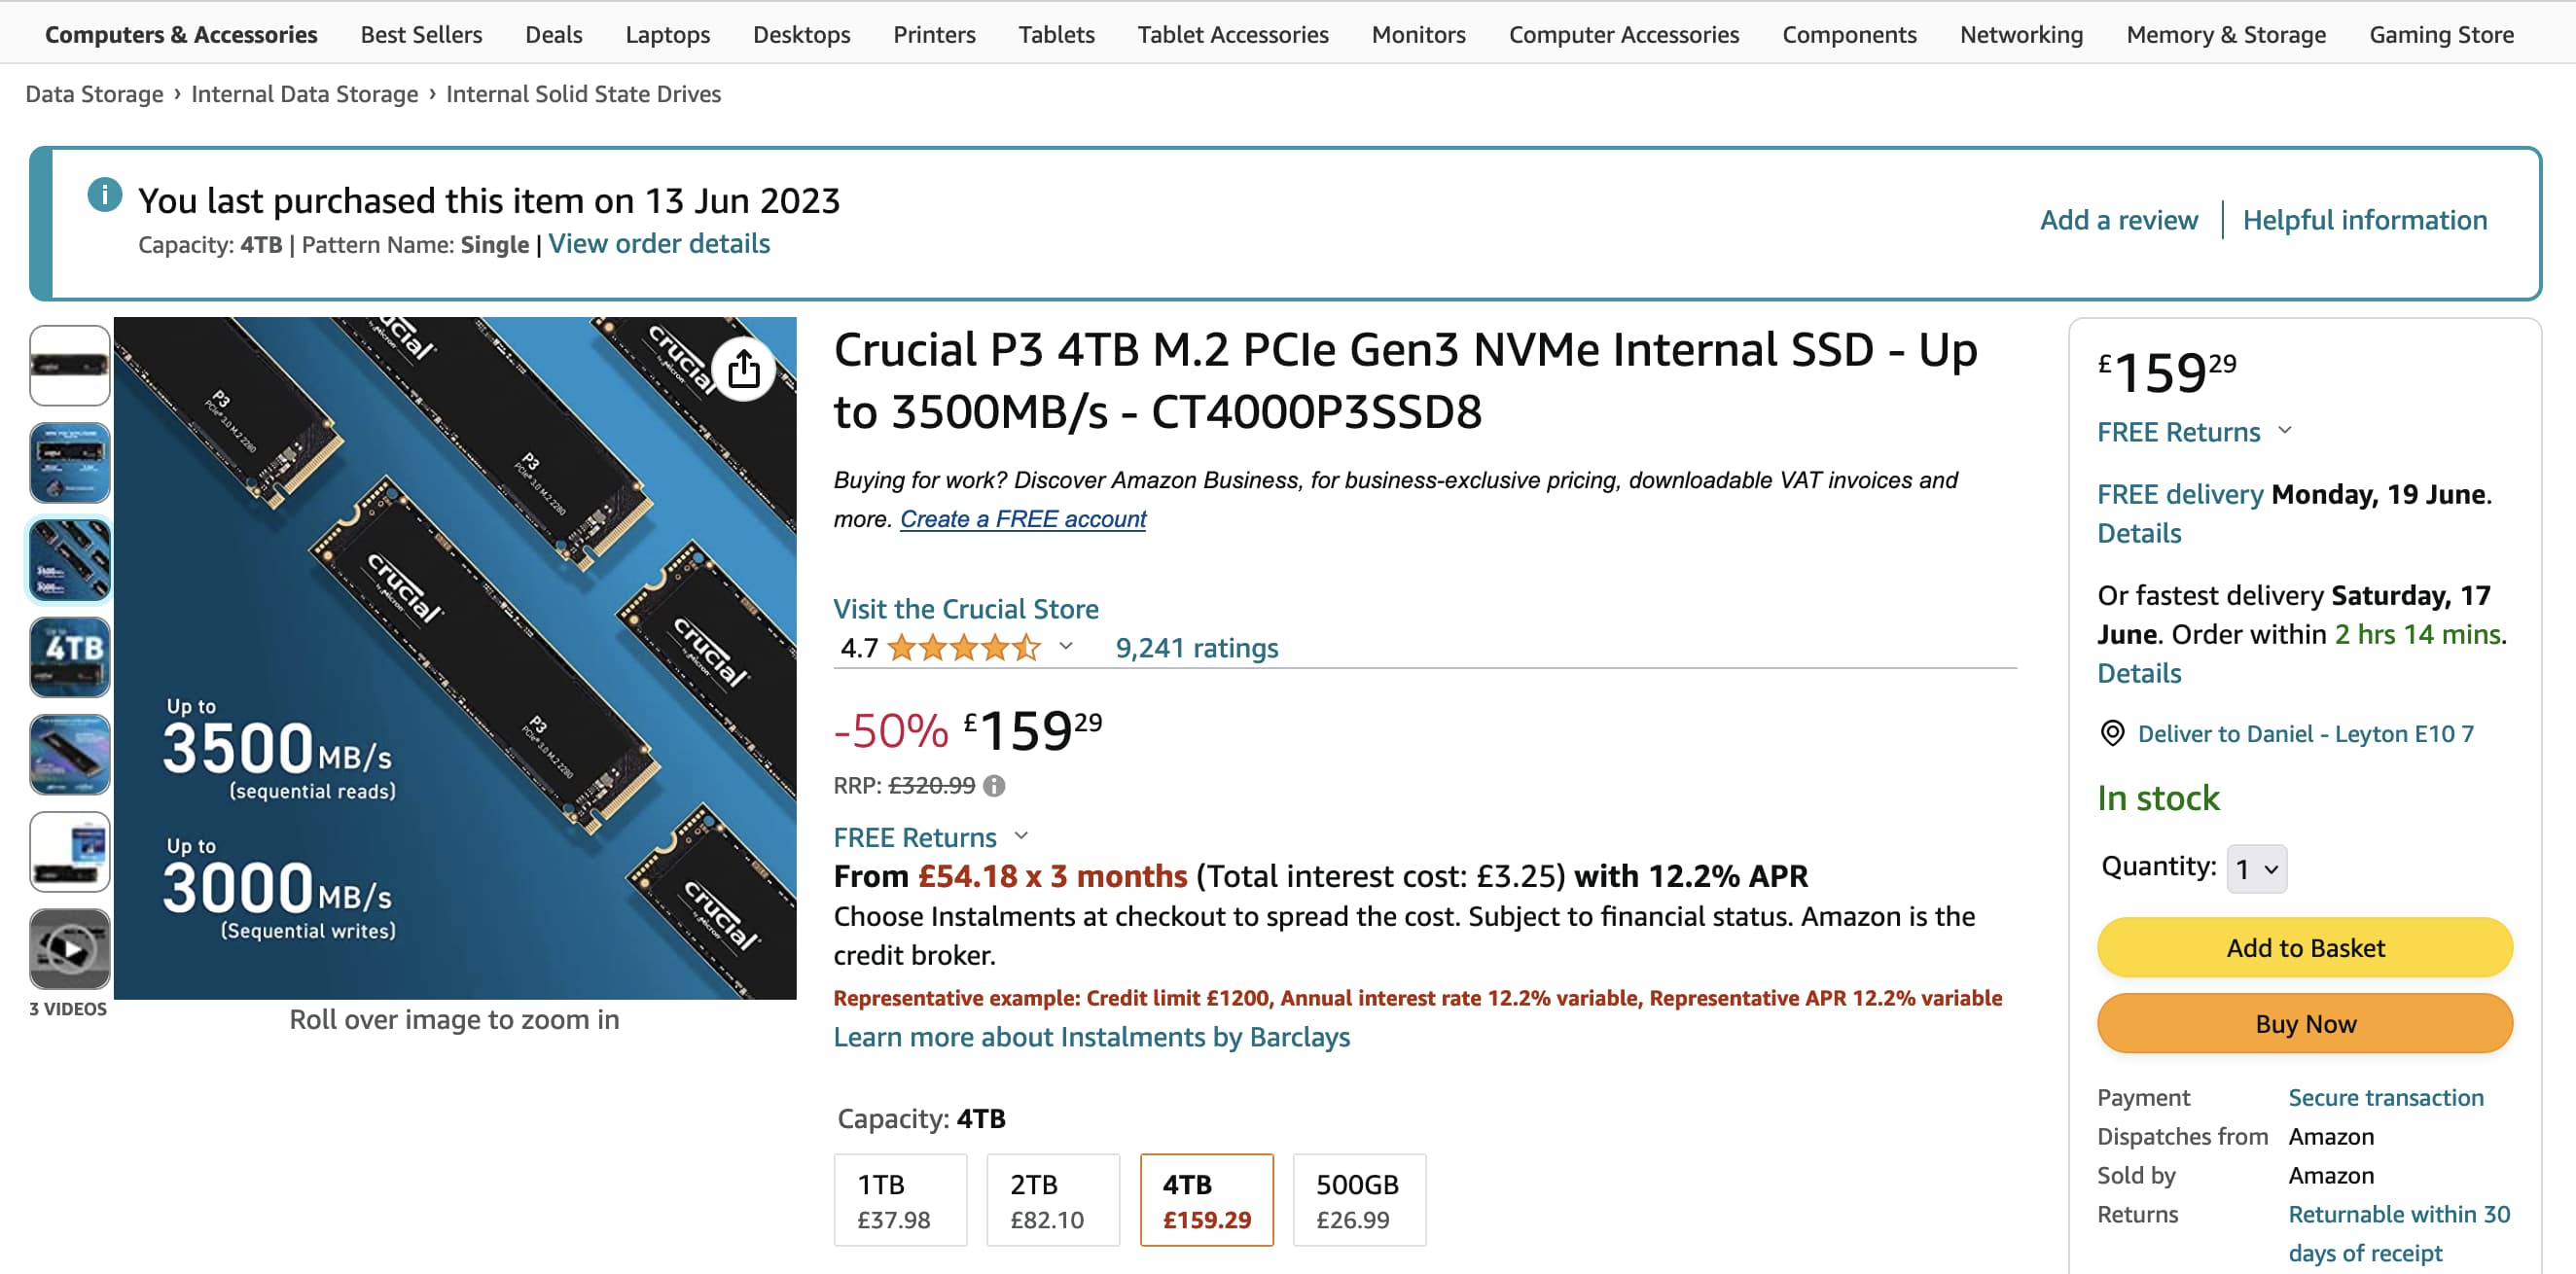Pick the 500GB capacity option
This screenshot has height=1274, width=2576.
click(x=1358, y=1200)
